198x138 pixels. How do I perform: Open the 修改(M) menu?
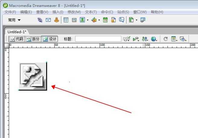[74, 12]
